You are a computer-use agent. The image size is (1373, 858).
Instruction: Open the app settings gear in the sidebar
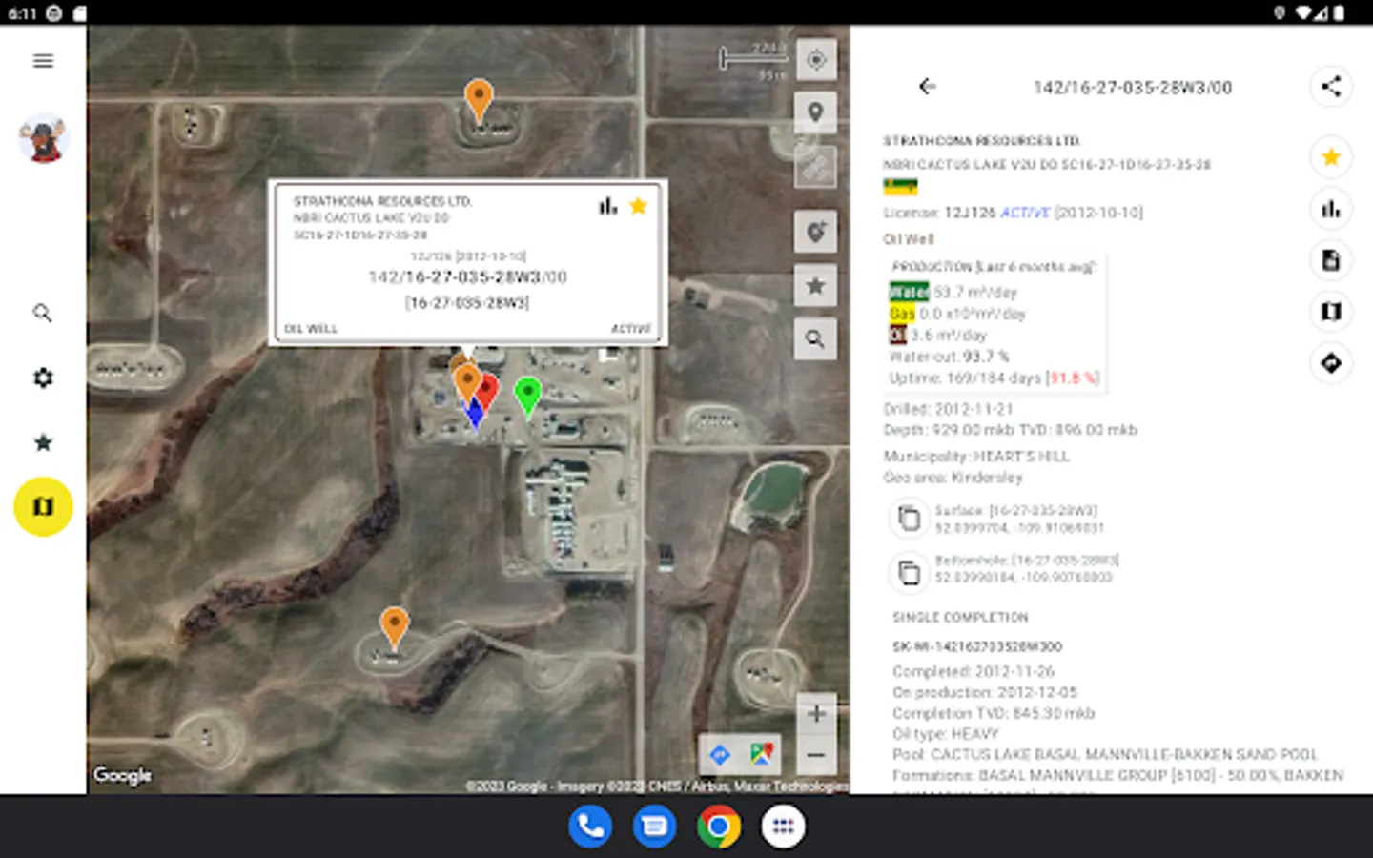42,378
